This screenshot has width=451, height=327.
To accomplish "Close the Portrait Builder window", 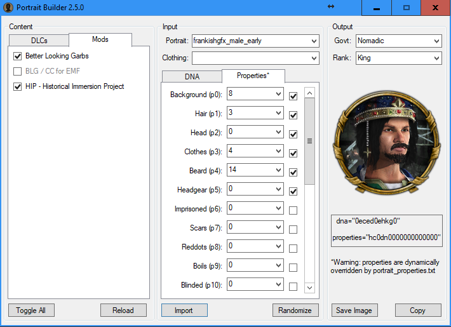I will (436, 8).
